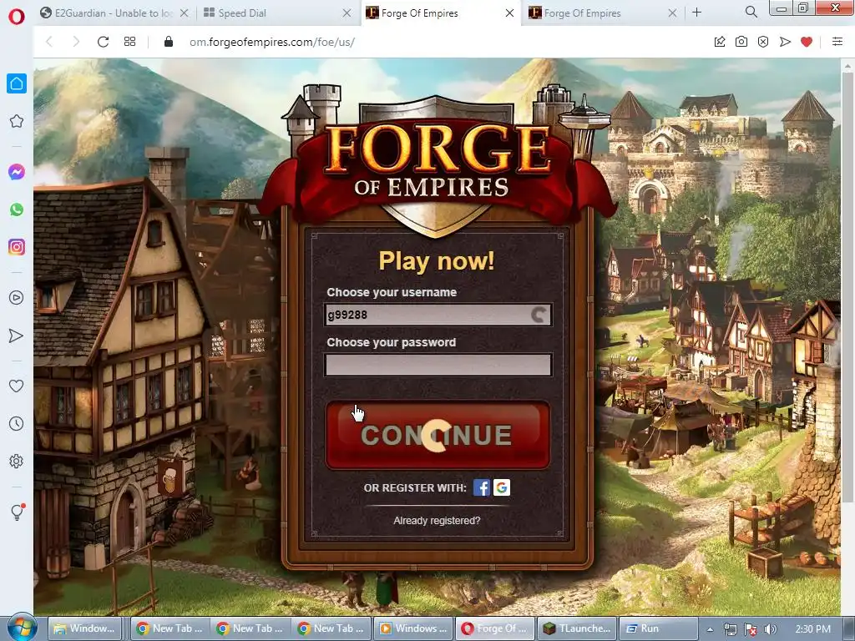The width and height of the screenshot is (855, 641).
Task: Open Settings gear in the sidebar
Action: tap(17, 461)
